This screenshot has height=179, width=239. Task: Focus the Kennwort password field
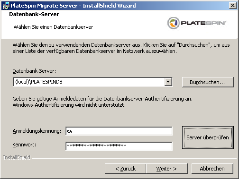tap(119, 146)
